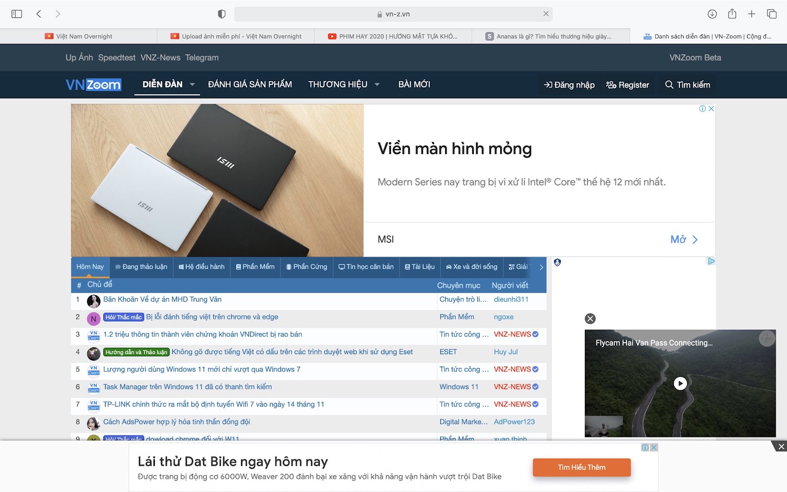The height and width of the screenshot is (492, 787).
Task: Open the BÀI MỚI menu
Action: 414,85
